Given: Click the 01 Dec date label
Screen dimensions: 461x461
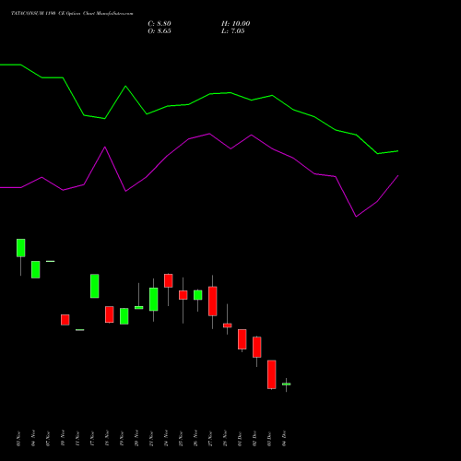Looking at the screenshot, I should point(240,439).
